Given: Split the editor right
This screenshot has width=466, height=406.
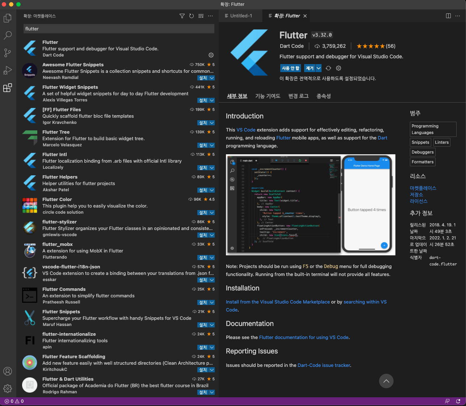Looking at the screenshot, I should pos(448,16).
